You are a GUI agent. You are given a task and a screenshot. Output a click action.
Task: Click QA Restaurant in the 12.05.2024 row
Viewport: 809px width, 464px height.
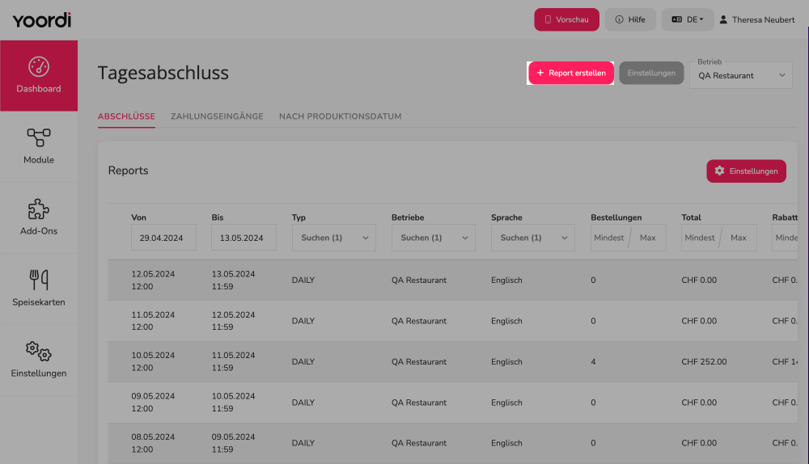[x=419, y=281]
